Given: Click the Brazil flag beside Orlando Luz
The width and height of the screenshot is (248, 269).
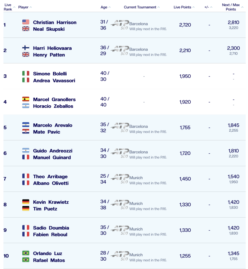Looking at the screenshot, I should point(26,253).
